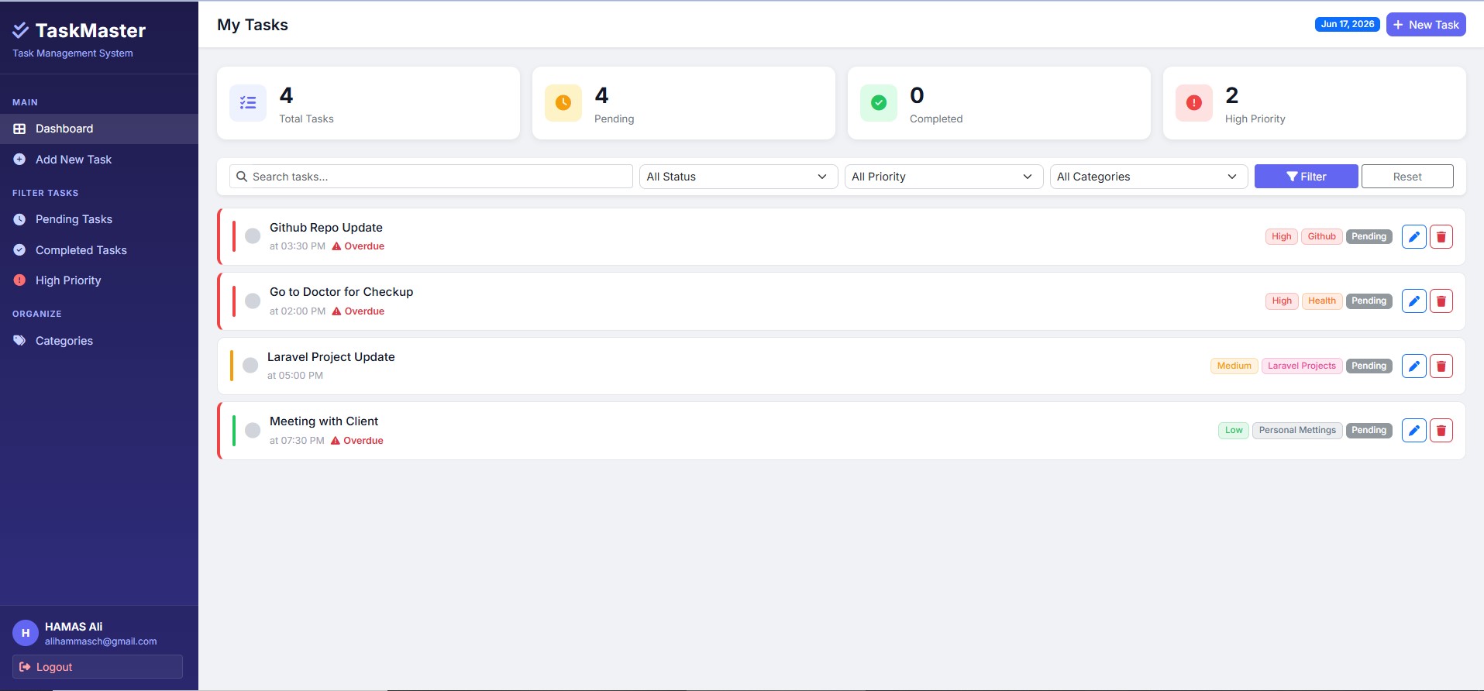Click the Personal Mettings category tag
This screenshot has height=691, width=1484.
coord(1297,430)
